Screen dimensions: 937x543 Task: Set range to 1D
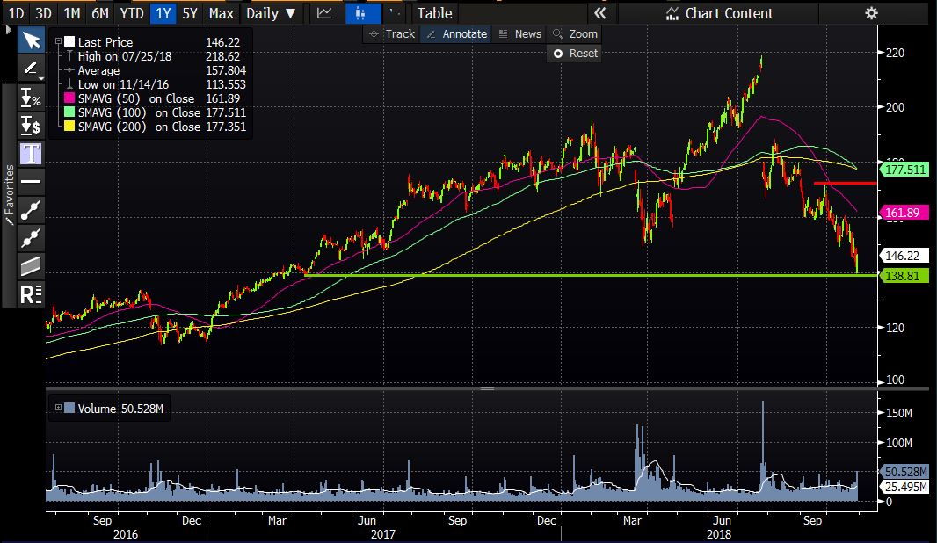(16, 13)
